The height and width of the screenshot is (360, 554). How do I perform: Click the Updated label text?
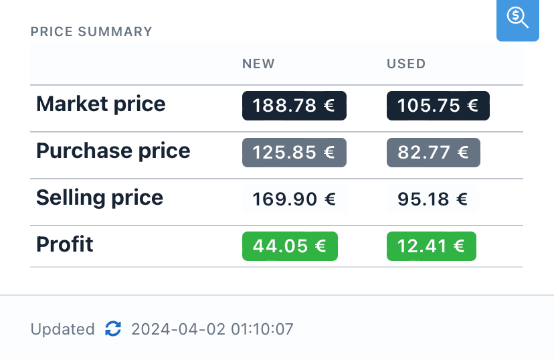pos(63,329)
